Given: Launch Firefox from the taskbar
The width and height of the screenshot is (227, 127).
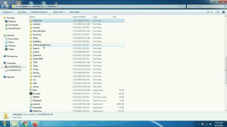Looking at the screenshot, I should point(35,124).
